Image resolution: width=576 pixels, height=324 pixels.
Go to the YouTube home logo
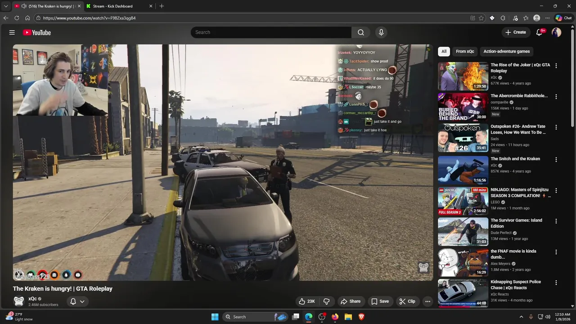(37, 32)
